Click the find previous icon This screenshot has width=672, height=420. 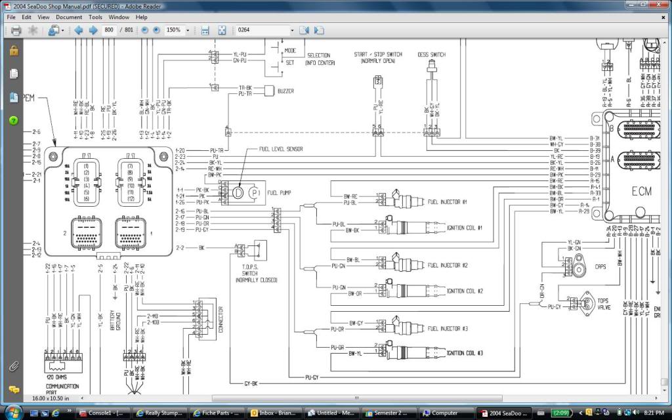pos(304,30)
